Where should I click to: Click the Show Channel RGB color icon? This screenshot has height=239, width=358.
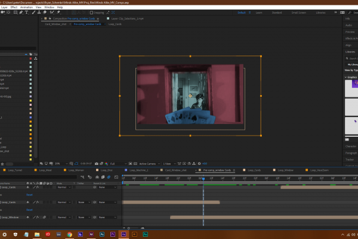point(106,164)
